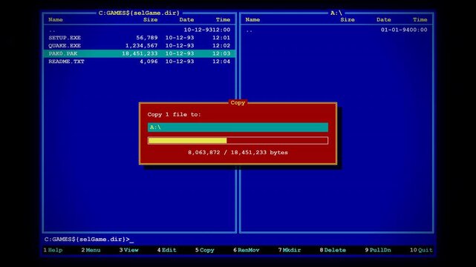This screenshot has width=476, height=267.
Task: Click the 12:04 time of README.TXT
Action: coord(221,62)
